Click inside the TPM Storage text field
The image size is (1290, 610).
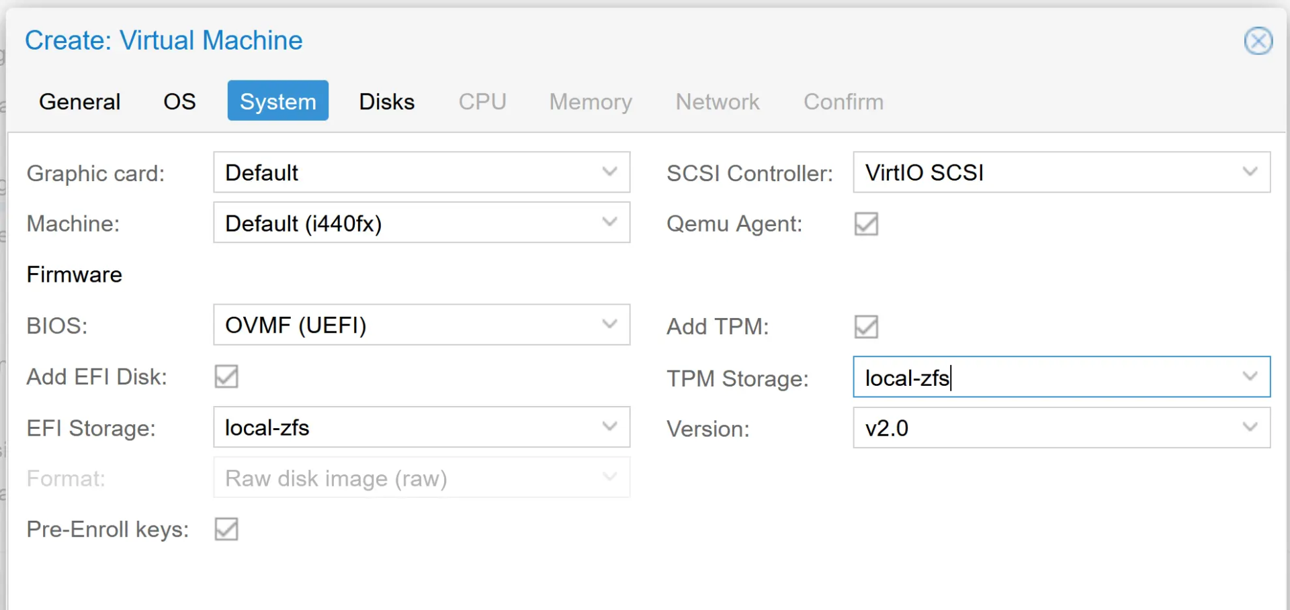(x=1008, y=377)
